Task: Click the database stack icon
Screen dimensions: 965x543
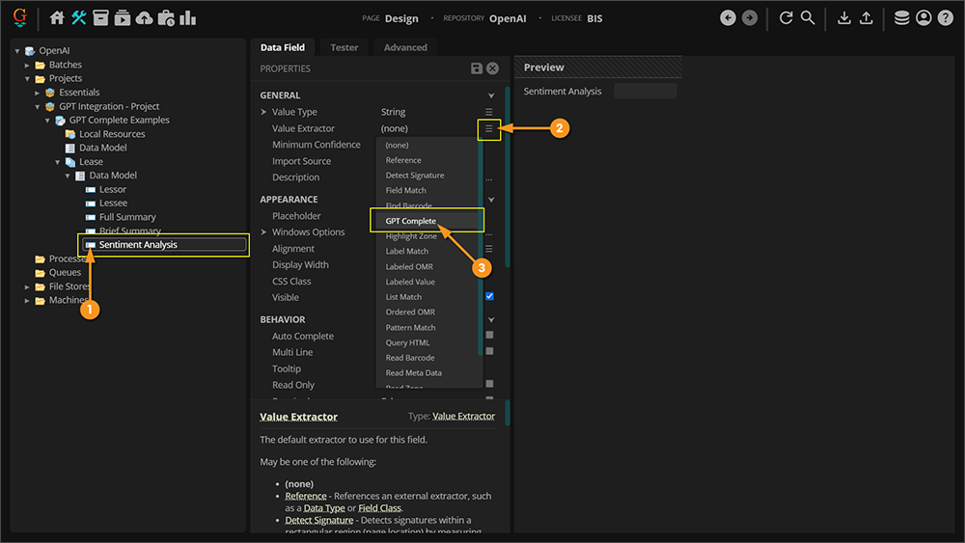Action: point(901,17)
